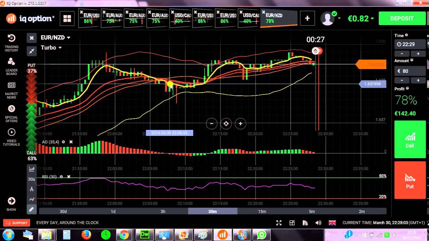The image size is (429, 241).
Task: Select the 2m time range
Action: click(362, 211)
